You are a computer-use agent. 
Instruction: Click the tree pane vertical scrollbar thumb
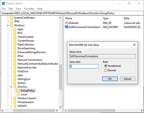60,77
